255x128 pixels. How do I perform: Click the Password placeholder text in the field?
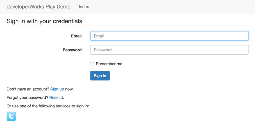103,50
